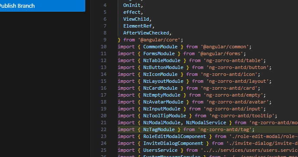Click line number 4 in the gutter
The image size is (298, 157).
coord(105,5)
